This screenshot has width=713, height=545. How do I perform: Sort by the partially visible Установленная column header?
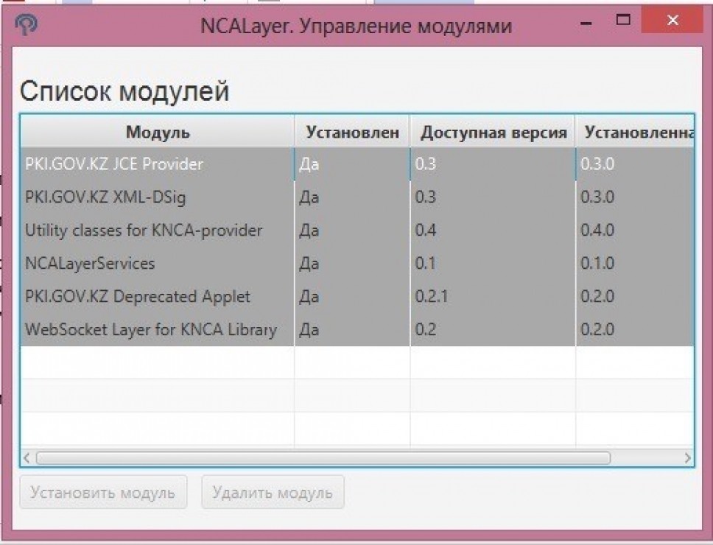[635, 132]
